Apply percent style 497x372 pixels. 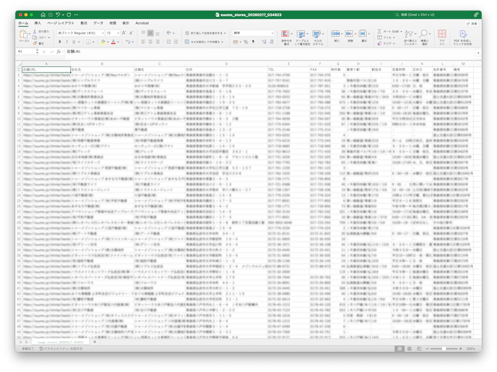[246, 42]
